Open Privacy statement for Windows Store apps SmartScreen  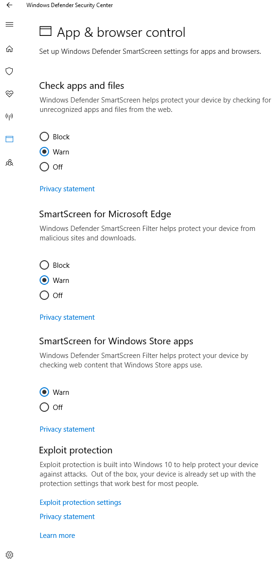67,429
